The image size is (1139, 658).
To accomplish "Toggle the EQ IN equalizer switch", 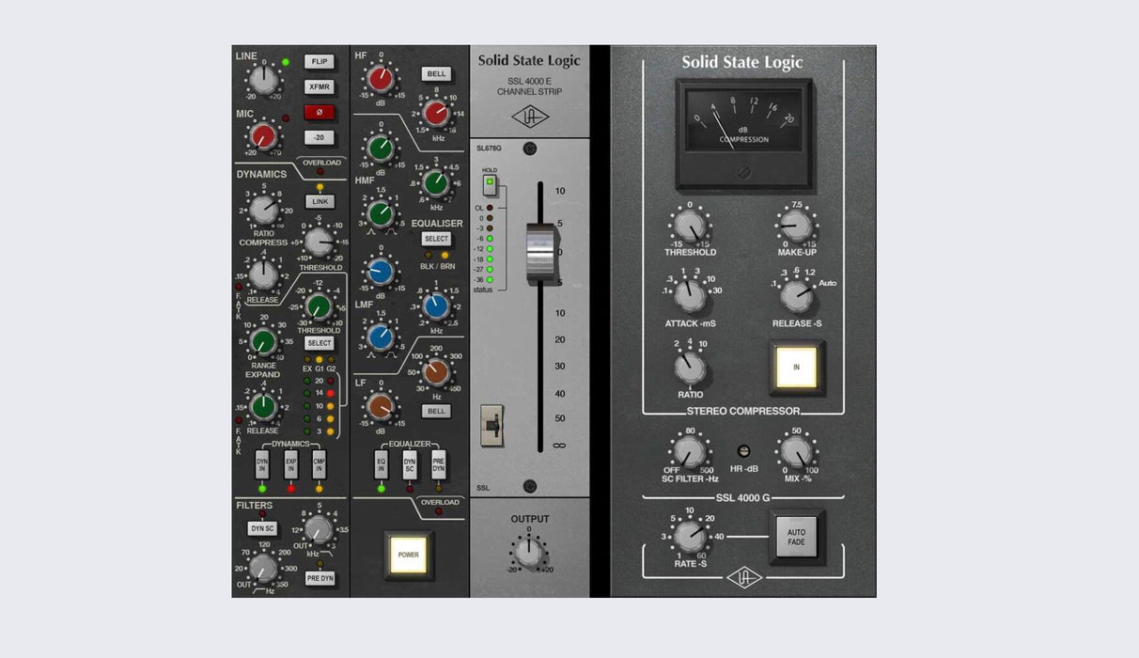I will pyautogui.click(x=382, y=463).
